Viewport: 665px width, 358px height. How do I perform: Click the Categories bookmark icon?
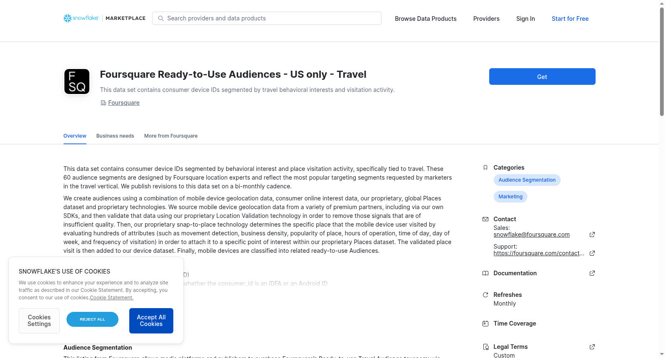click(485, 168)
